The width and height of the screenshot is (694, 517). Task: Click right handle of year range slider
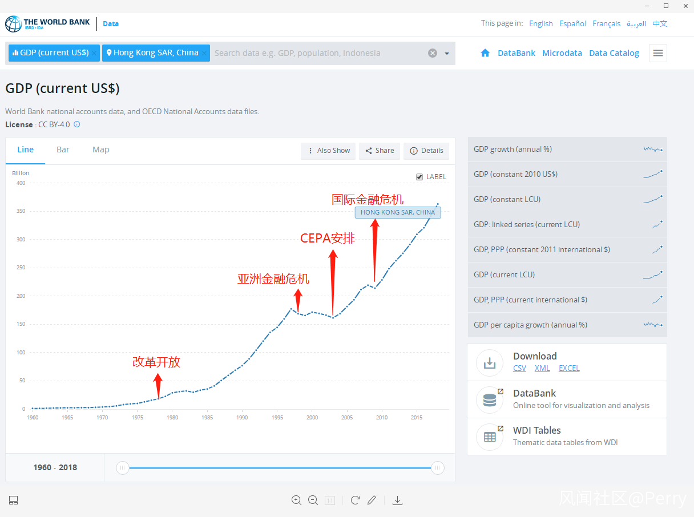click(438, 468)
